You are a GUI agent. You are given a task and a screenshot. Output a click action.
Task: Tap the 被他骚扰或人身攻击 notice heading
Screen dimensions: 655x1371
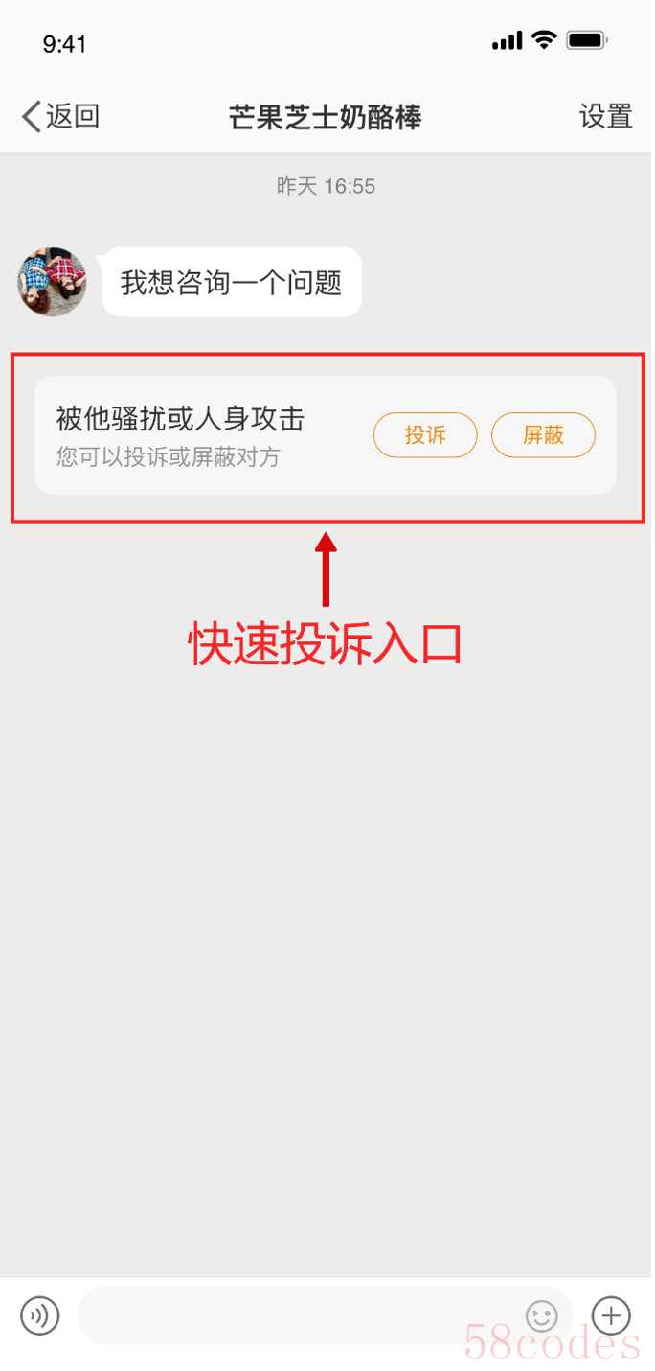pos(180,419)
